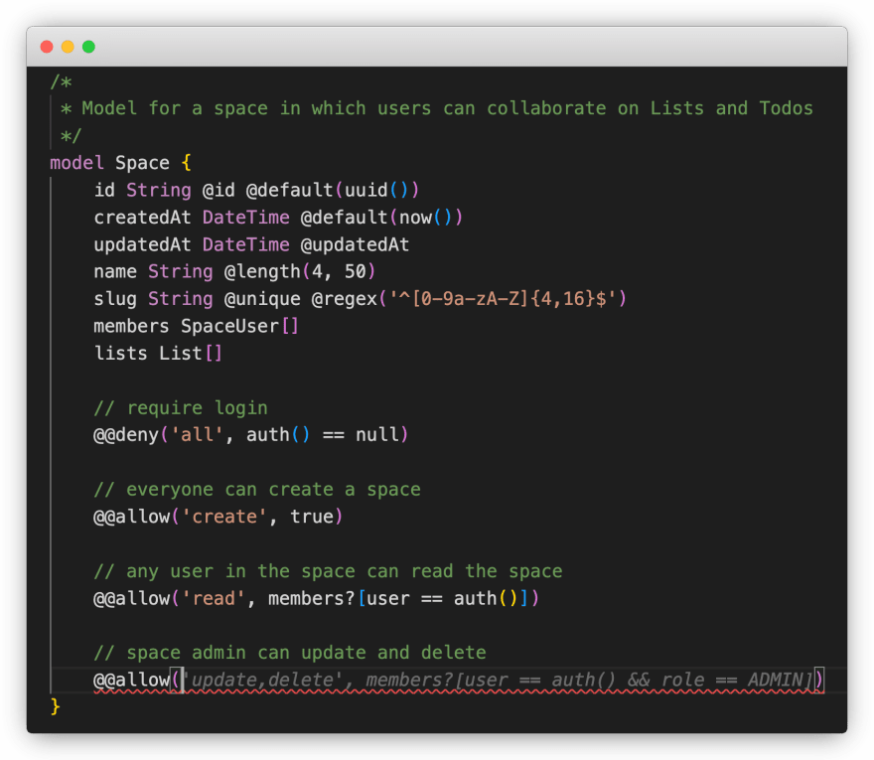874x760 pixels.
Task: Click '@default(uuid())' on the id line
Action: coord(333,190)
